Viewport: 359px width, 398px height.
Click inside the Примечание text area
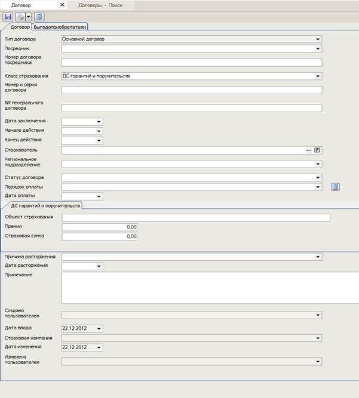[x=191, y=288]
